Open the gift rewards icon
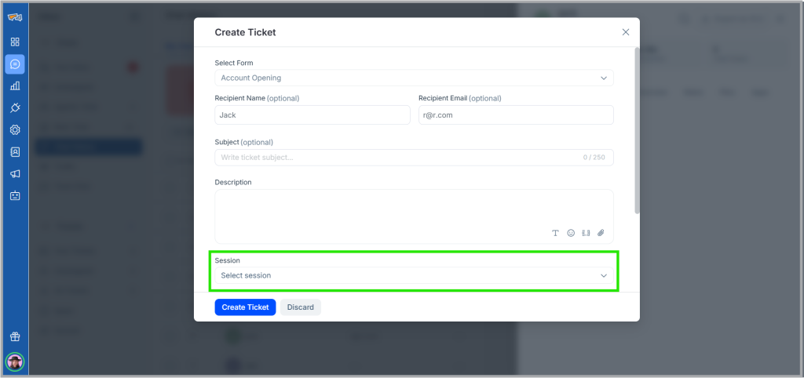This screenshot has width=804, height=378. [15, 336]
